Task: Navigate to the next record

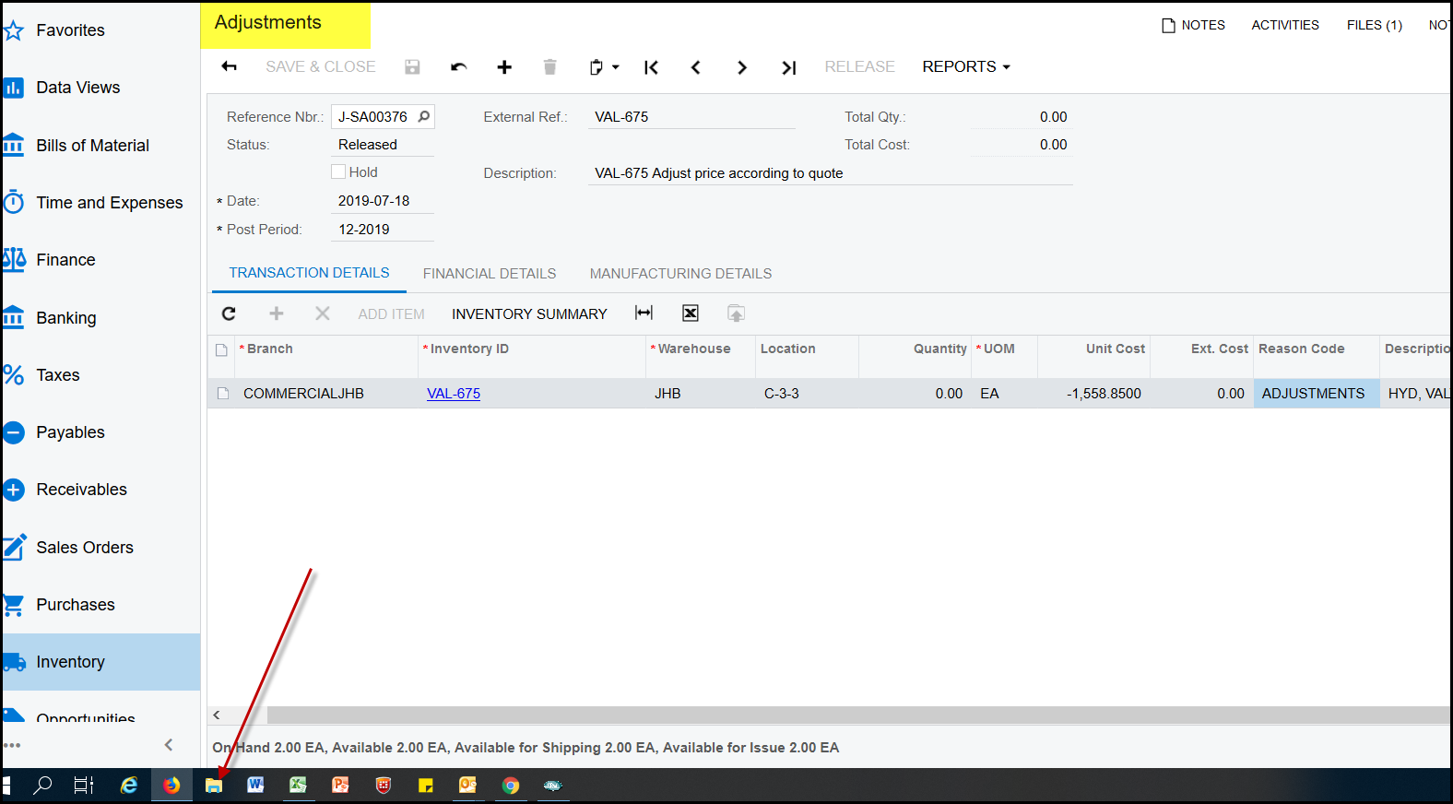Action: pos(741,67)
